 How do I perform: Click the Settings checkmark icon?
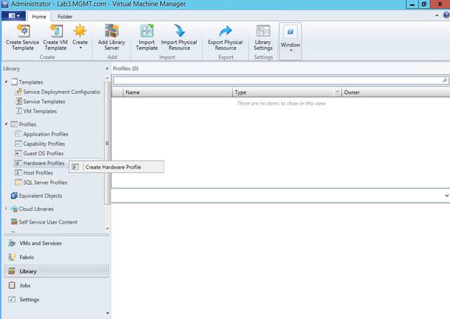12,300
